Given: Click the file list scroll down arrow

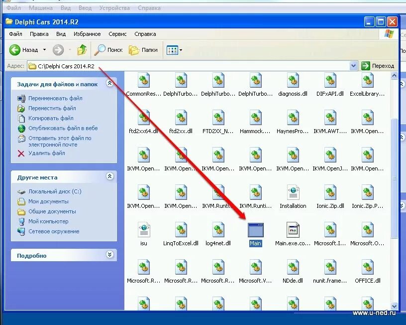Looking at the screenshot, I should tap(394, 306).
